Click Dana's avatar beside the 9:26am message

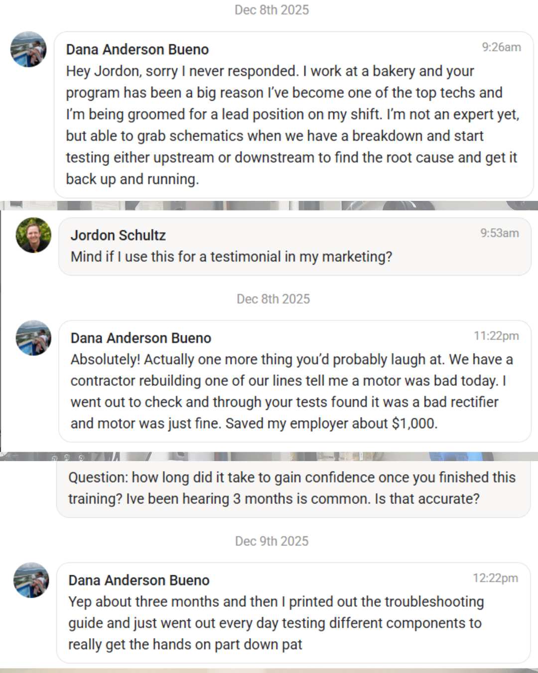pyautogui.click(x=28, y=49)
